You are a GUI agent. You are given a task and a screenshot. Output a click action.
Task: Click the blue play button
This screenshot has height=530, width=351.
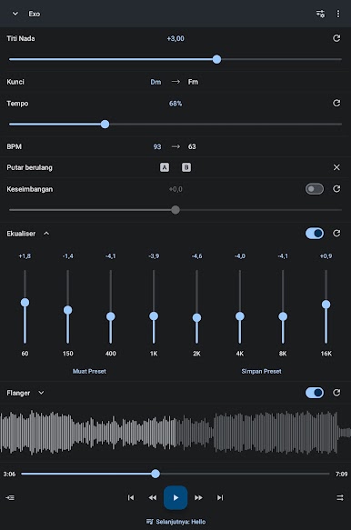[x=175, y=497]
